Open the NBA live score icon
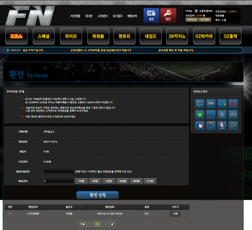Image resolution: width=252 pixels, height=230 pixels. [222, 126]
